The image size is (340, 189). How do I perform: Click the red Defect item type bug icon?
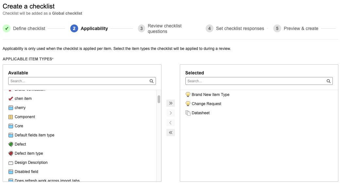(x=10, y=153)
